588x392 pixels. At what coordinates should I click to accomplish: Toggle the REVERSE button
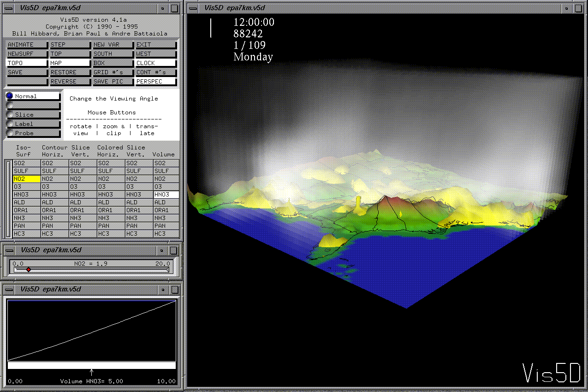70,82
